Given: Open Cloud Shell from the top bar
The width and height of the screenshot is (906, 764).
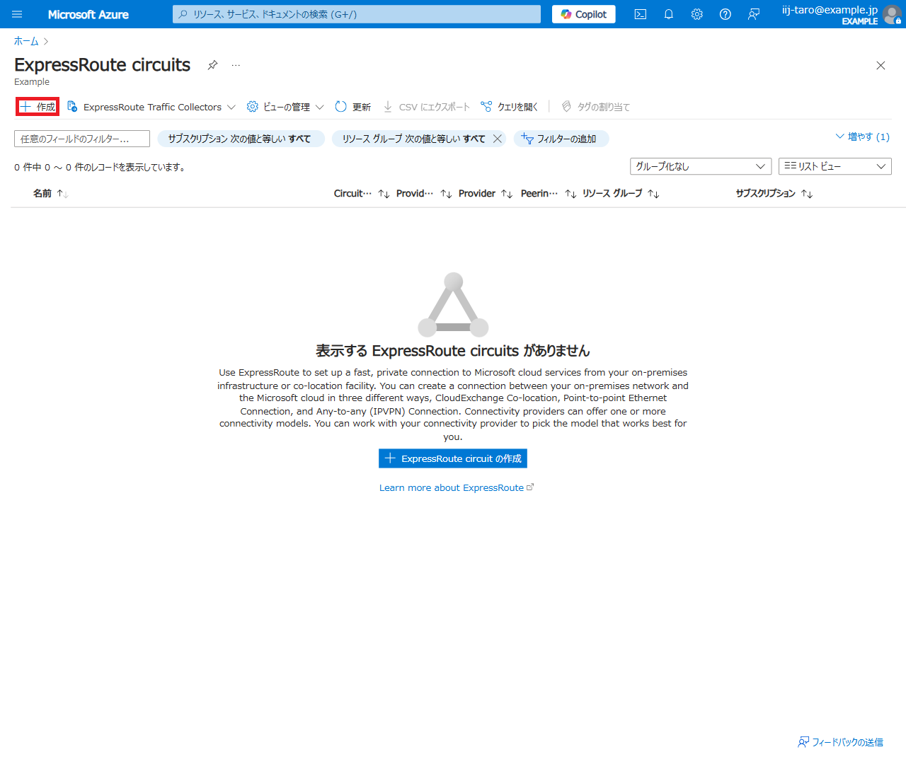Looking at the screenshot, I should 641,14.
